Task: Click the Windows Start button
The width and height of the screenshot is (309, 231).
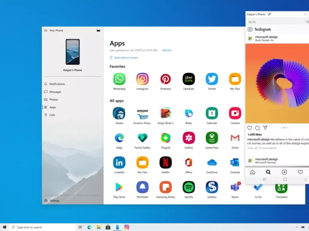Action: (x=4, y=227)
